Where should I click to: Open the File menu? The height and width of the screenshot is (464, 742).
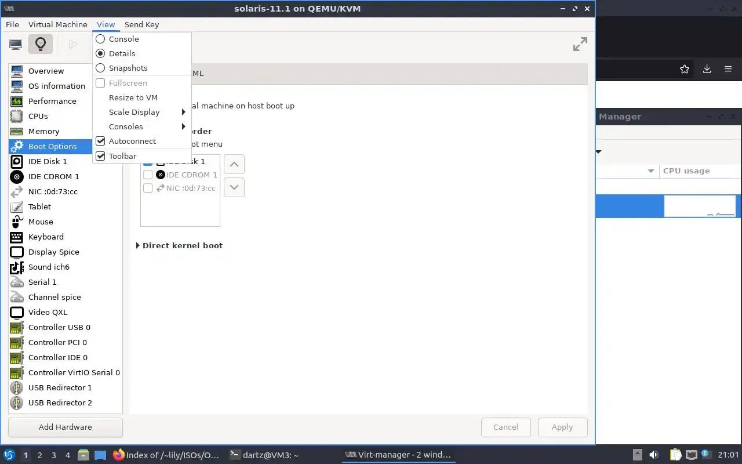[x=12, y=24]
